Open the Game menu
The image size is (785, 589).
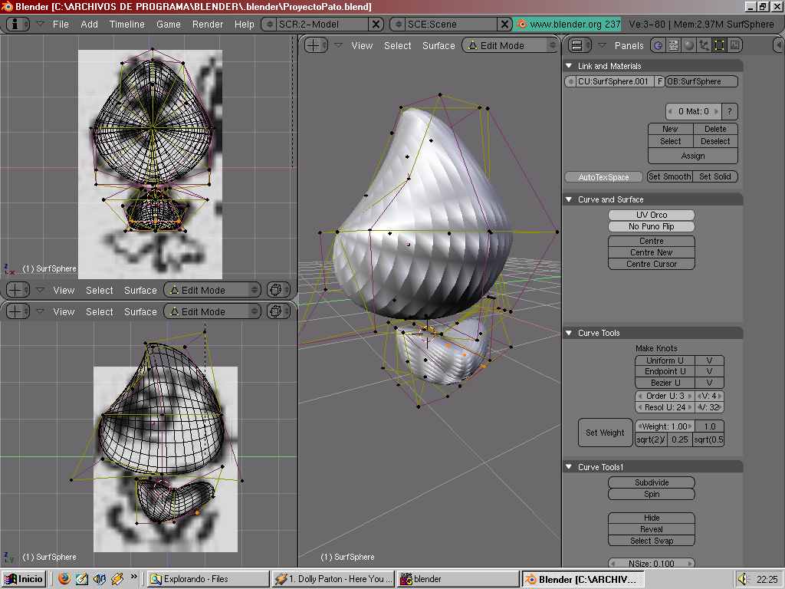[x=168, y=24]
